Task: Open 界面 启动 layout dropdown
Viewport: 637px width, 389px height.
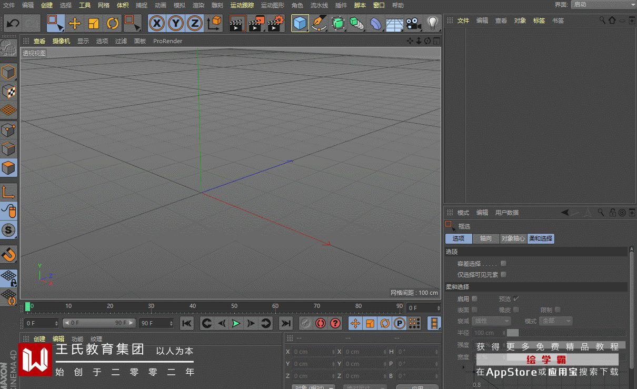Action: pos(603,5)
